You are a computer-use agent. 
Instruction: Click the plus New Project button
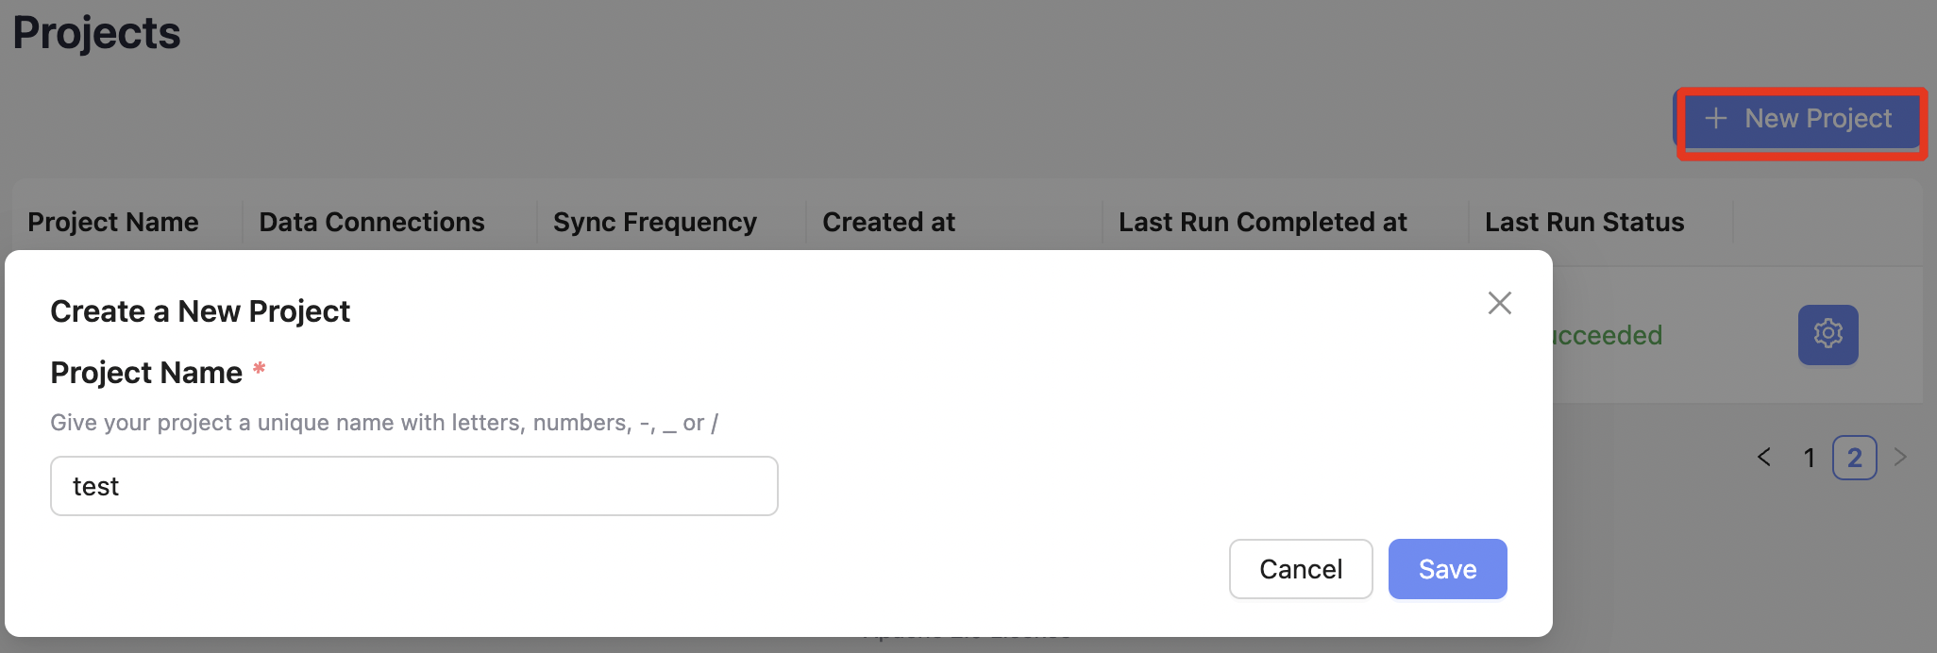[1801, 119]
